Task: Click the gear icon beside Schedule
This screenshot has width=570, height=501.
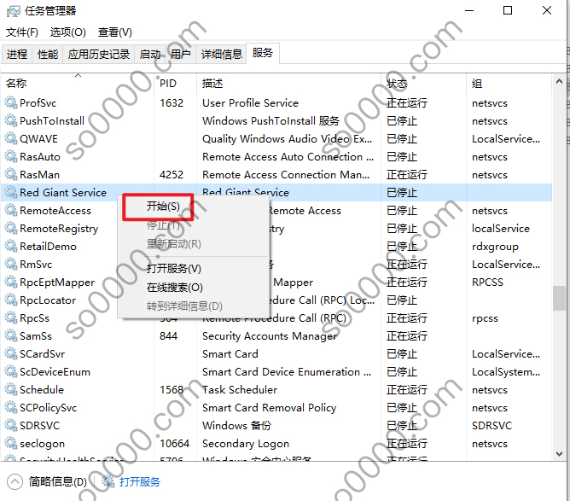Action: tap(11, 389)
